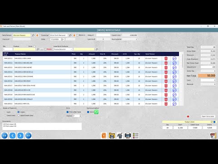Image resolution: width=218 pixels, height=164 pixels.
Task: Delete the CORINNE product row
Action: (x=166, y=77)
